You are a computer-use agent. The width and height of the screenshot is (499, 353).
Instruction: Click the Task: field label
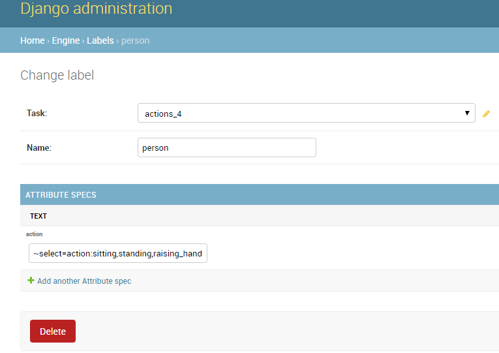click(37, 114)
